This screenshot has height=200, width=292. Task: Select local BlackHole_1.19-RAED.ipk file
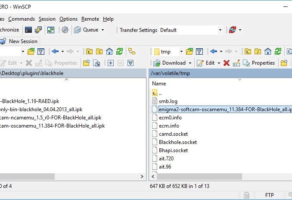click(30, 101)
